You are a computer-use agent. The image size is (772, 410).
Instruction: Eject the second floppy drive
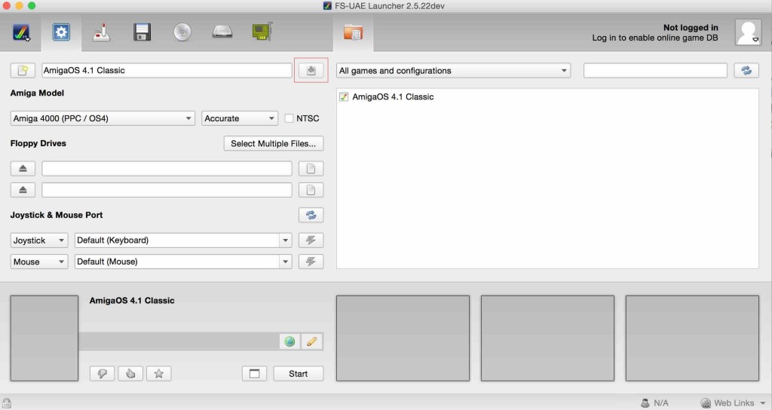(23, 190)
